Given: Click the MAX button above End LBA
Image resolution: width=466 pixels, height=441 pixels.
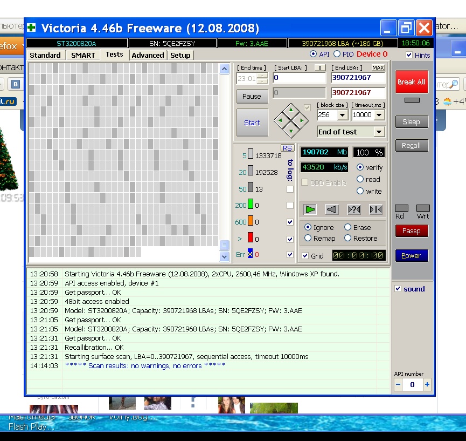Looking at the screenshot, I should [378, 67].
